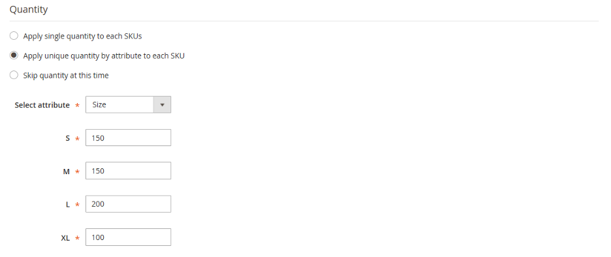This screenshot has width=611, height=257.
Task: Select the Apply single quantity radio button
Action: [14, 36]
